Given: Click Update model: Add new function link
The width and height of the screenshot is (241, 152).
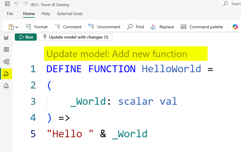Looking at the screenshot, I should (117, 54).
